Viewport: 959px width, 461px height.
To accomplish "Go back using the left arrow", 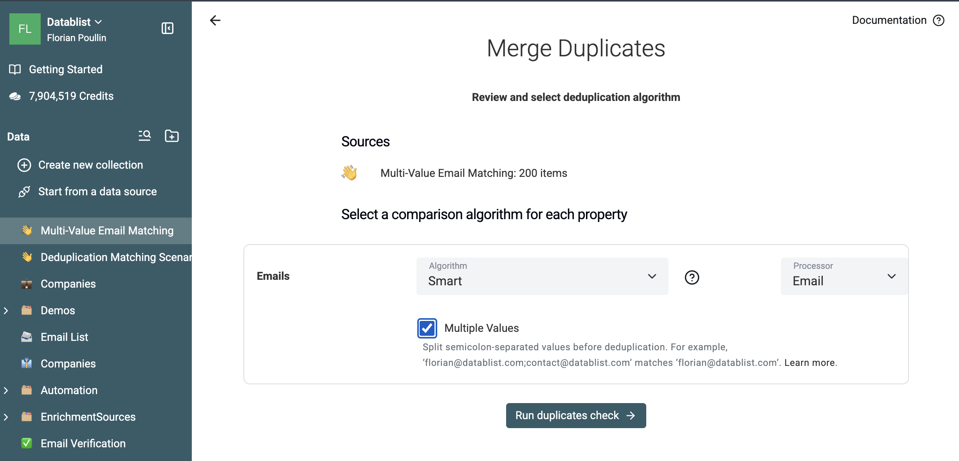I will 215,20.
